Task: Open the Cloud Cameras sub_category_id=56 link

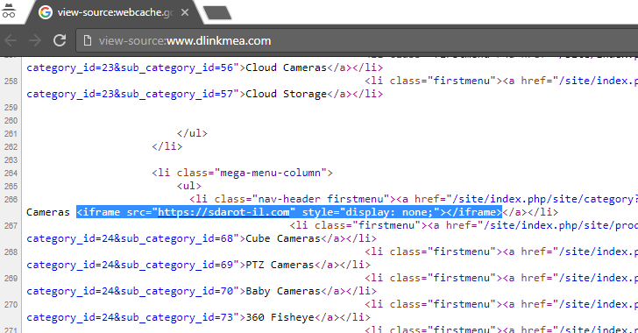Action: pos(130,67)
